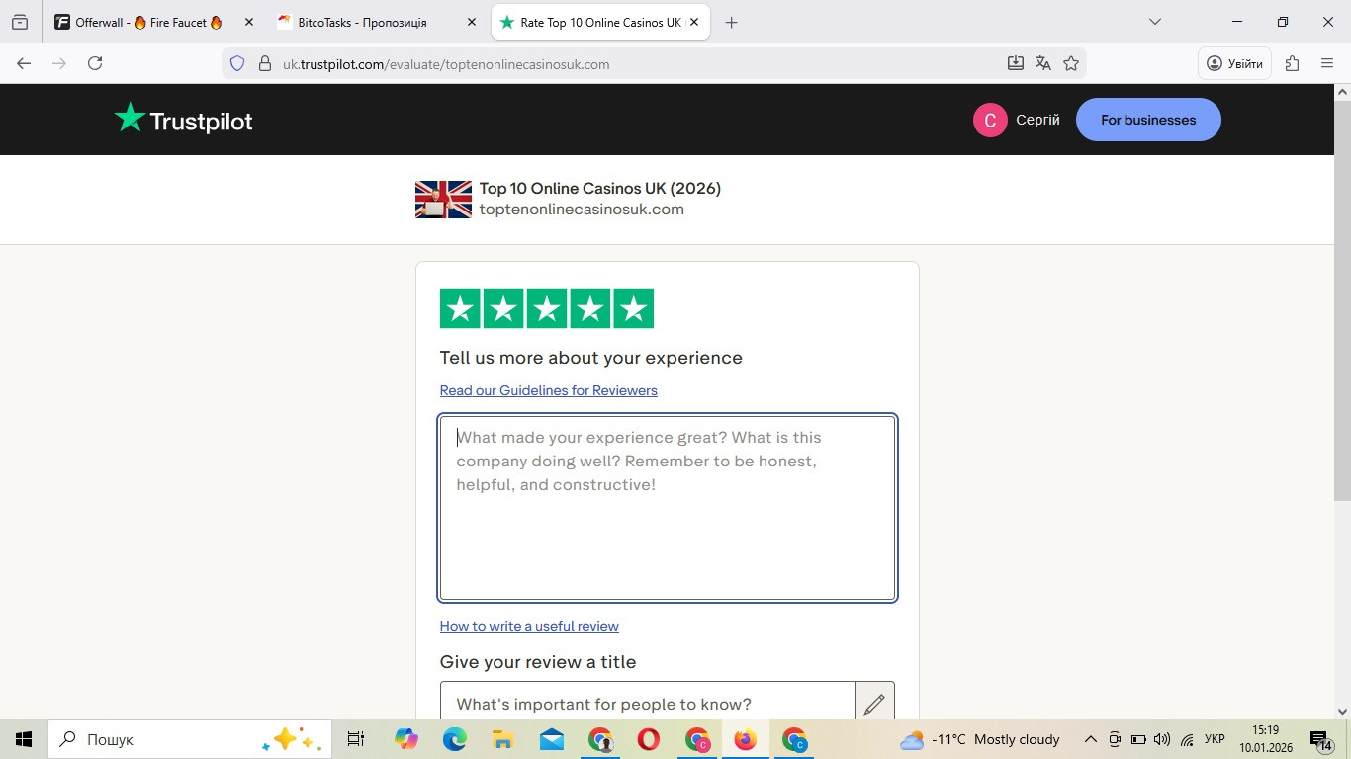Switch to Firefox on the taskbar
This screenshot has height=759, width=1351.
(746, 739)
